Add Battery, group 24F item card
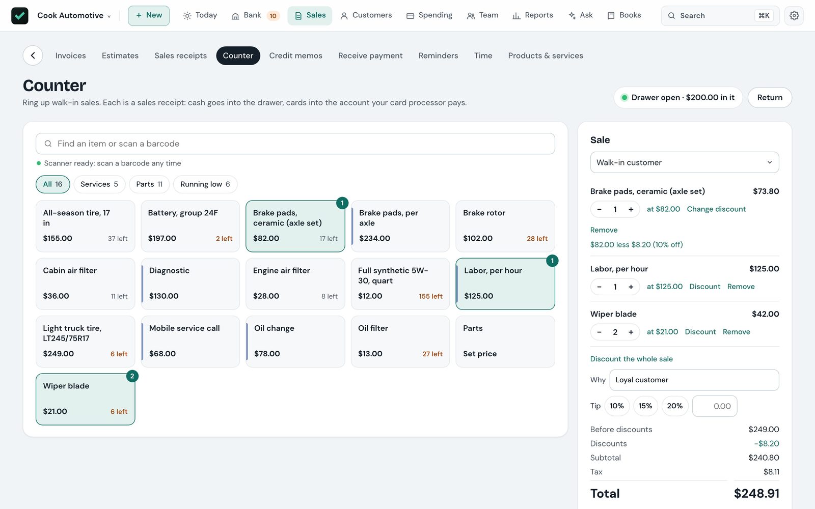 click(190, 226)
